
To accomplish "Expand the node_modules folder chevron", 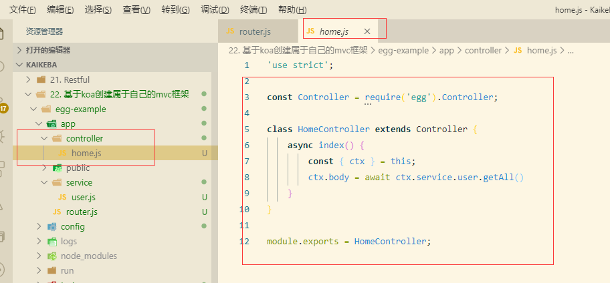I will [x=39, y=256].
